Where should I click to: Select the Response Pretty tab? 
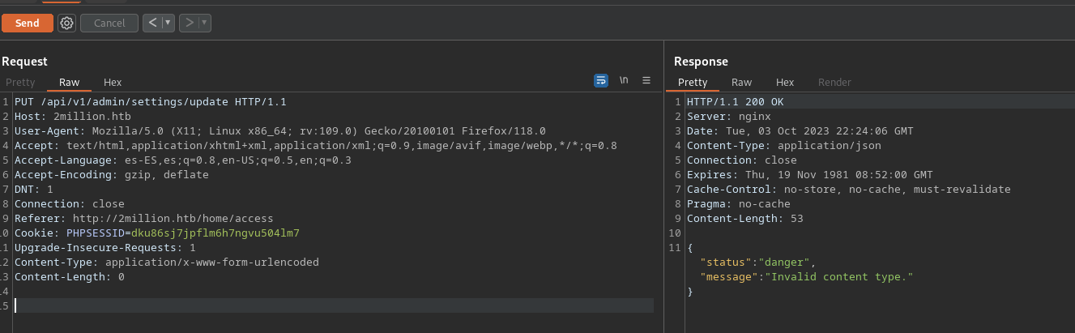point(693,83)
